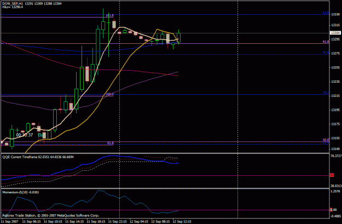The width and height of the screenshot is (342, 224).
Task: Click the -0.4885 momentum scale value
Action: tap(336, 216)
